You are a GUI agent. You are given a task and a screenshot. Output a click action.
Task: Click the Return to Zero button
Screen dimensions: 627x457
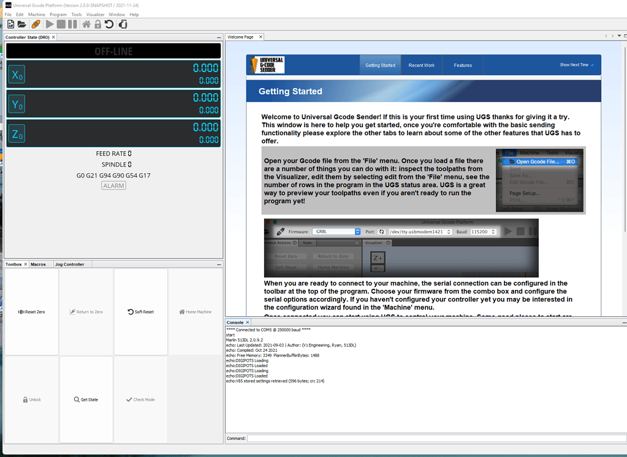pyautogui.click(x=86, y=311)
